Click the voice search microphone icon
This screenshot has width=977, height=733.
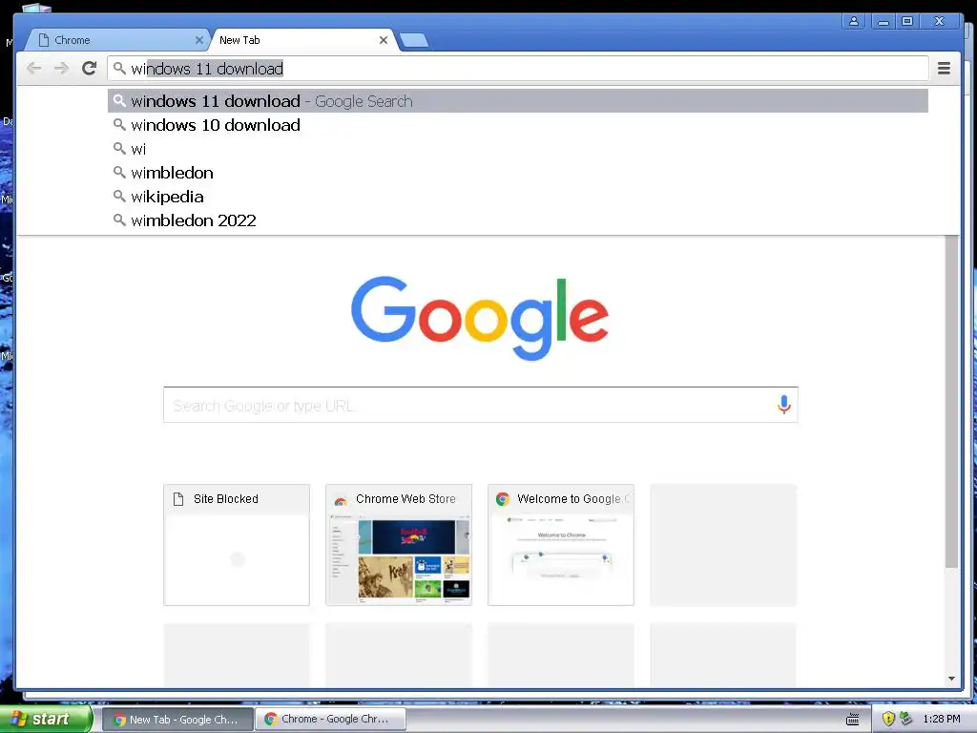coord(784,405)
